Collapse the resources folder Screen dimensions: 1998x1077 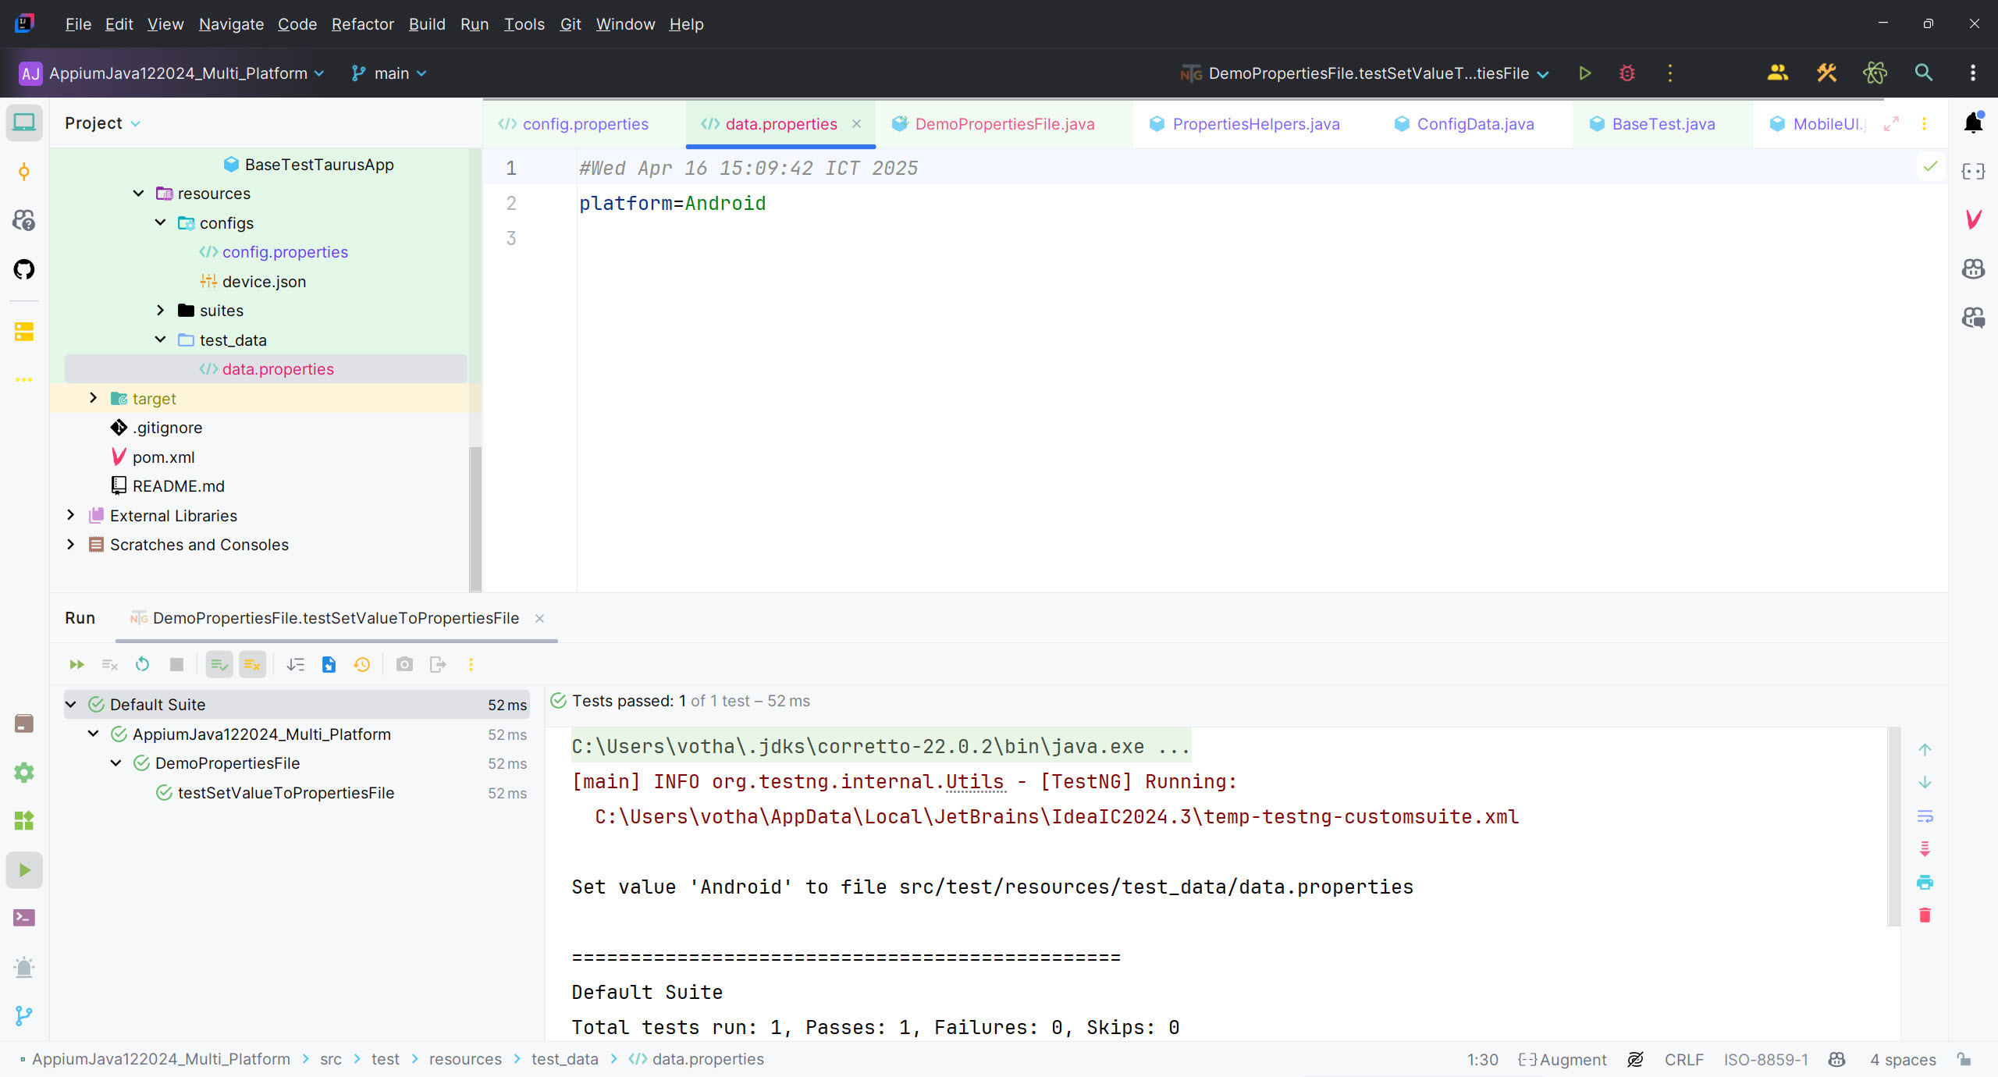coord(138,194)
